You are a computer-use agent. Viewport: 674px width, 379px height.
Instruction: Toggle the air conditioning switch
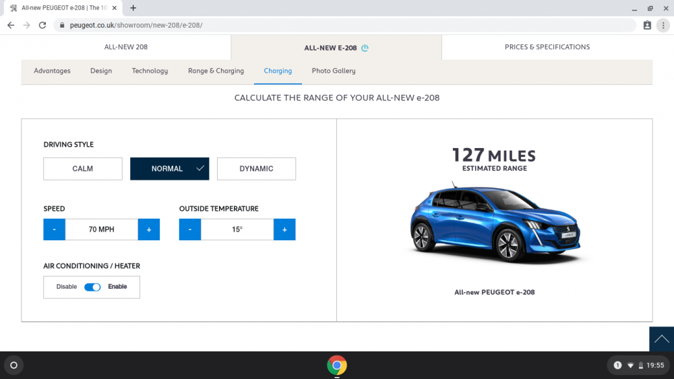(92, 287)
